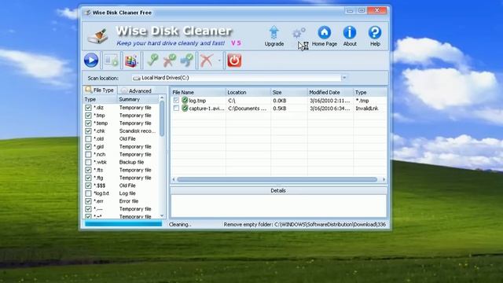The height and width of the screenshot is (283, 503).
Task: Close the Wise Disk Cleaner window
Action: (x=377, y=10)
